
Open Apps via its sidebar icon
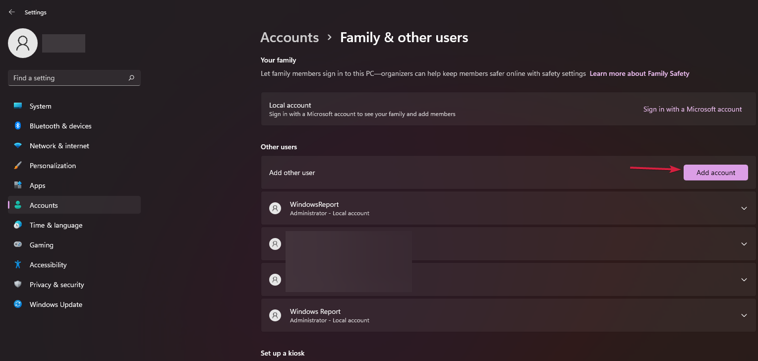[x=18, y=185]
